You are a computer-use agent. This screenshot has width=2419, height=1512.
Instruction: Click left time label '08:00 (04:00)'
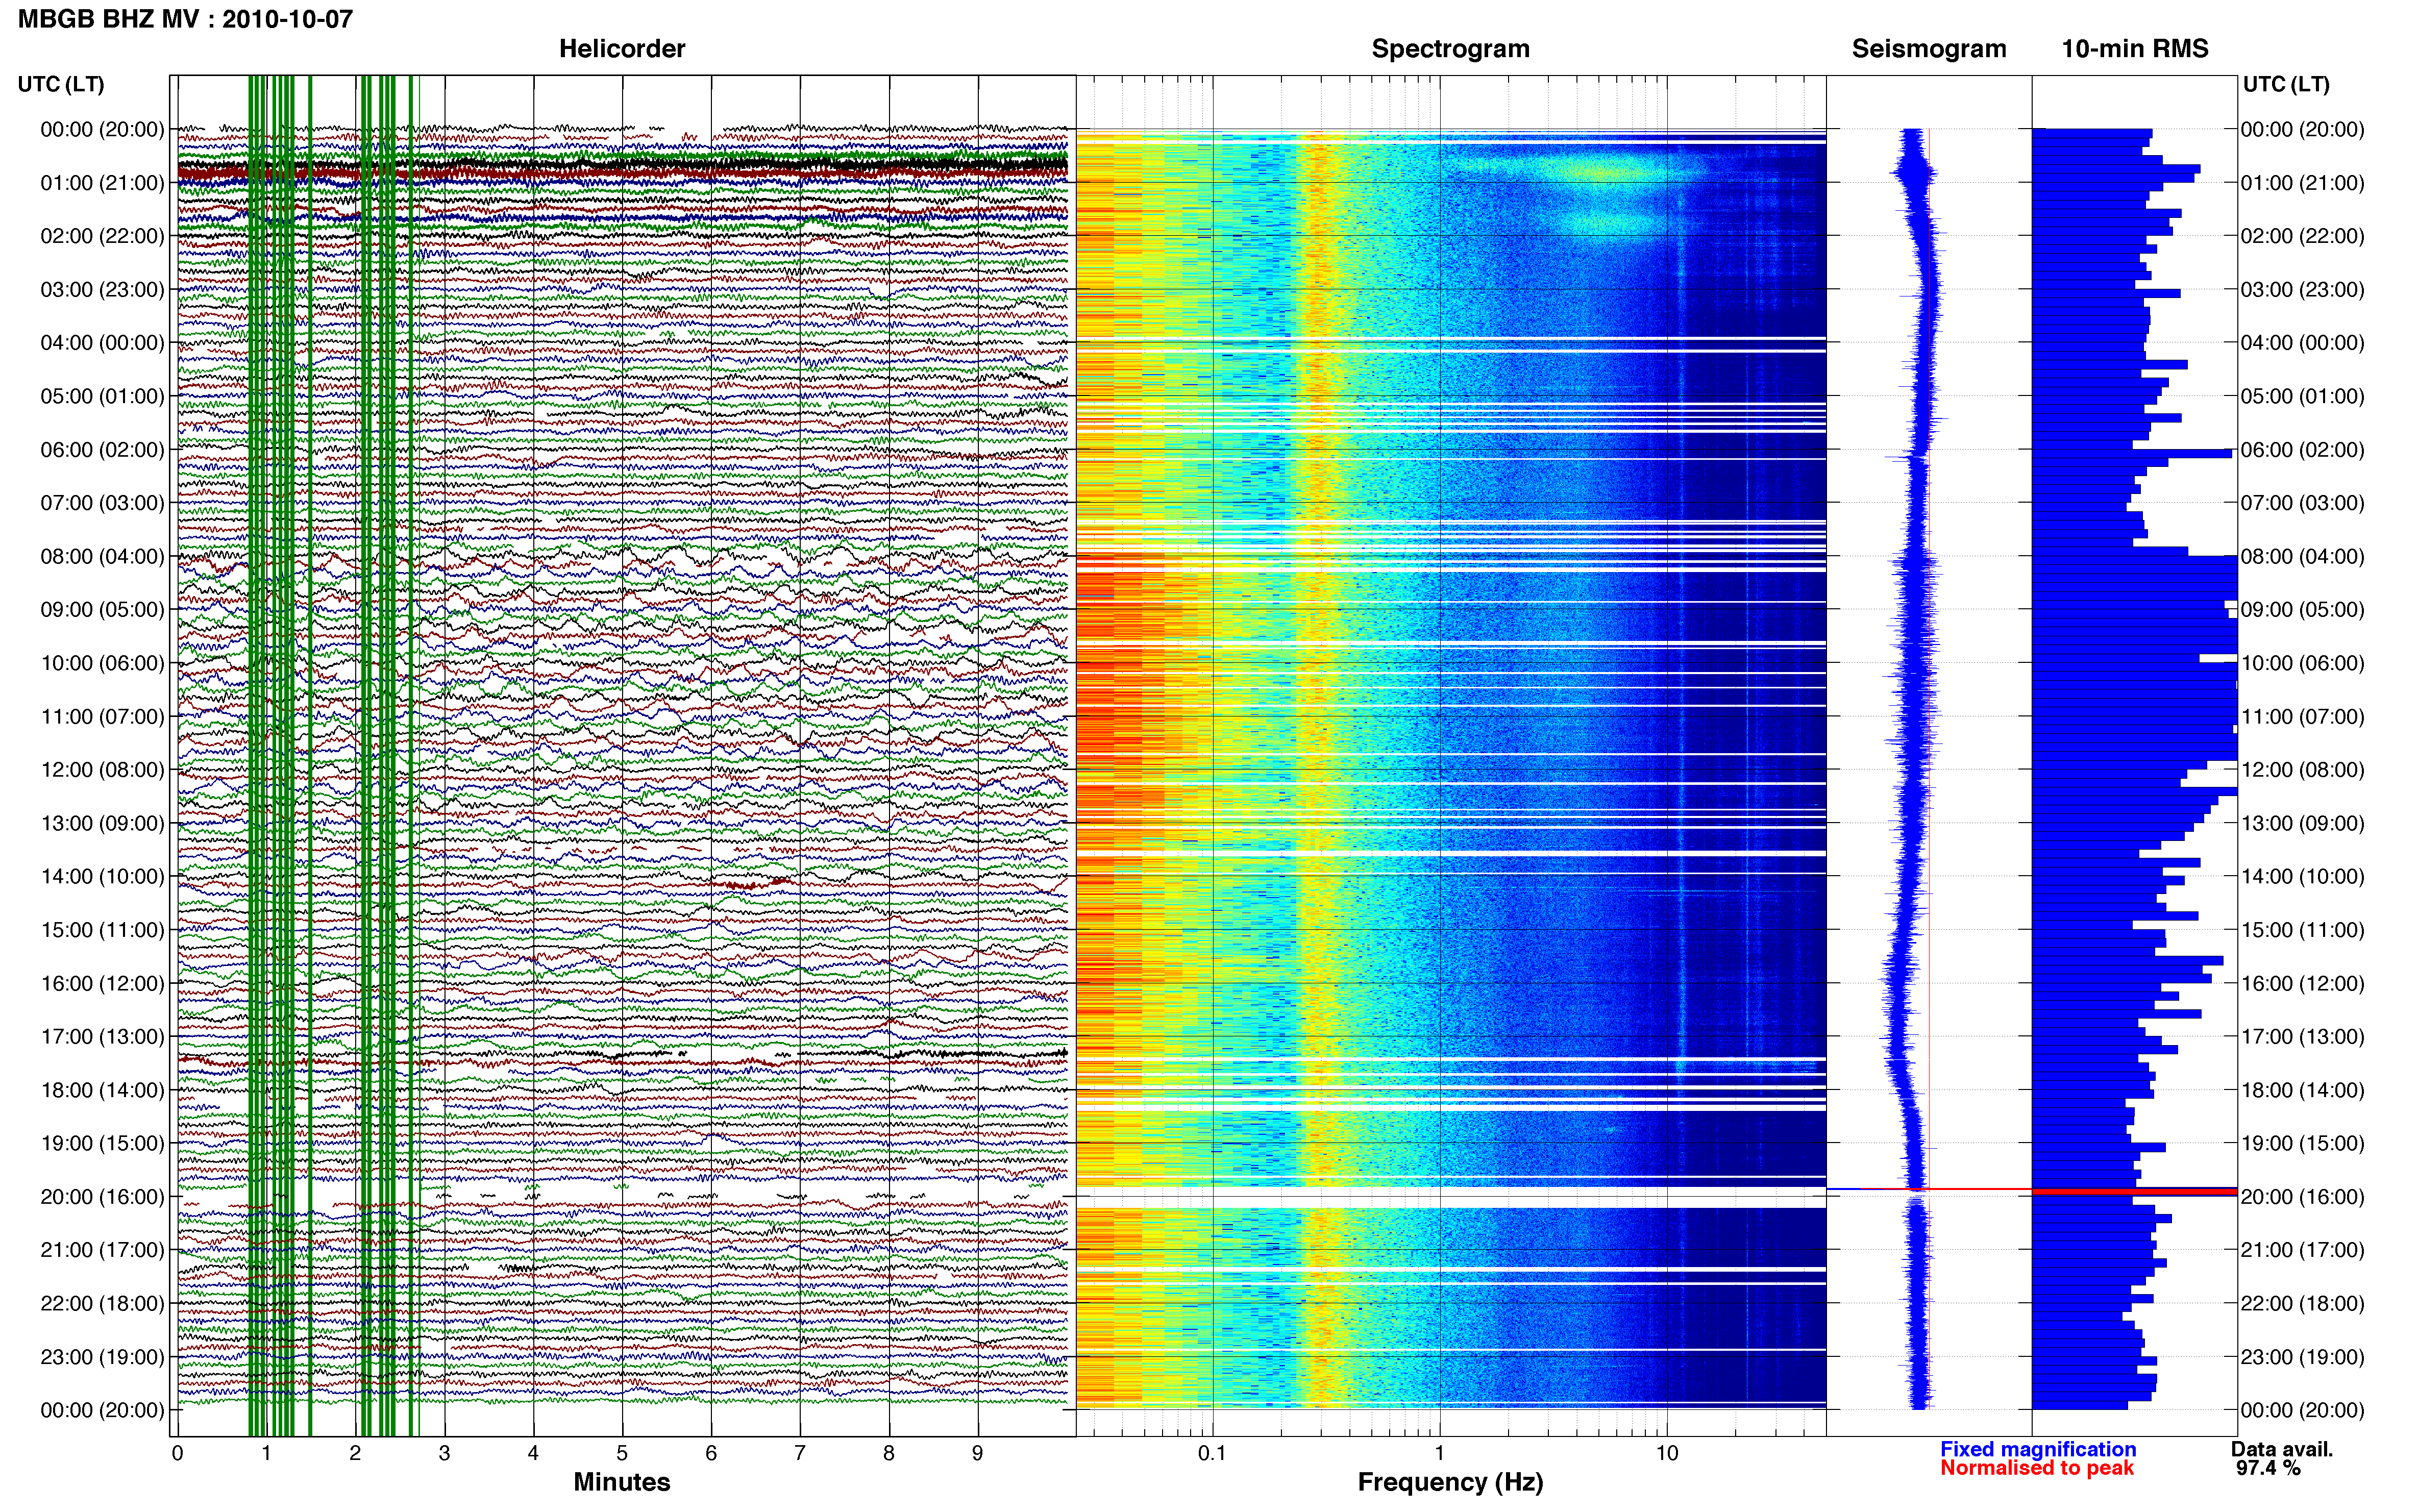coord(102,556)
